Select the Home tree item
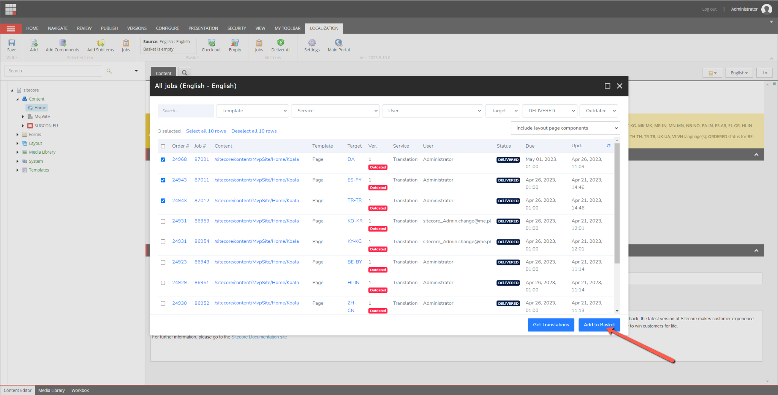This screenshot has width=778, height=395. pos(37,108)
